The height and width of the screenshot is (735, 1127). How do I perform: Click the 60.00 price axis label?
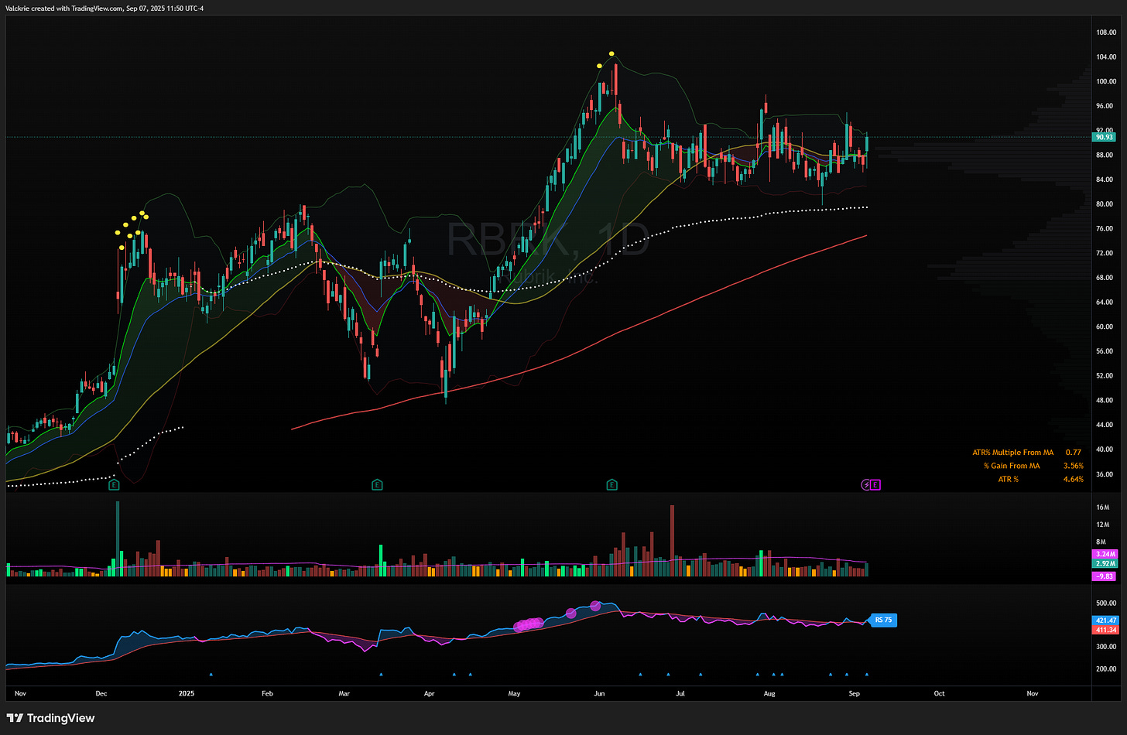tap(1106, 326)
